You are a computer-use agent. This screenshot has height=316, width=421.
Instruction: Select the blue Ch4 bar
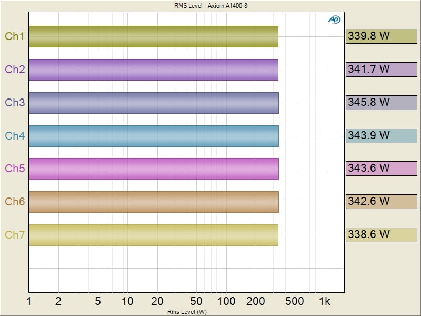click(153, 136)
